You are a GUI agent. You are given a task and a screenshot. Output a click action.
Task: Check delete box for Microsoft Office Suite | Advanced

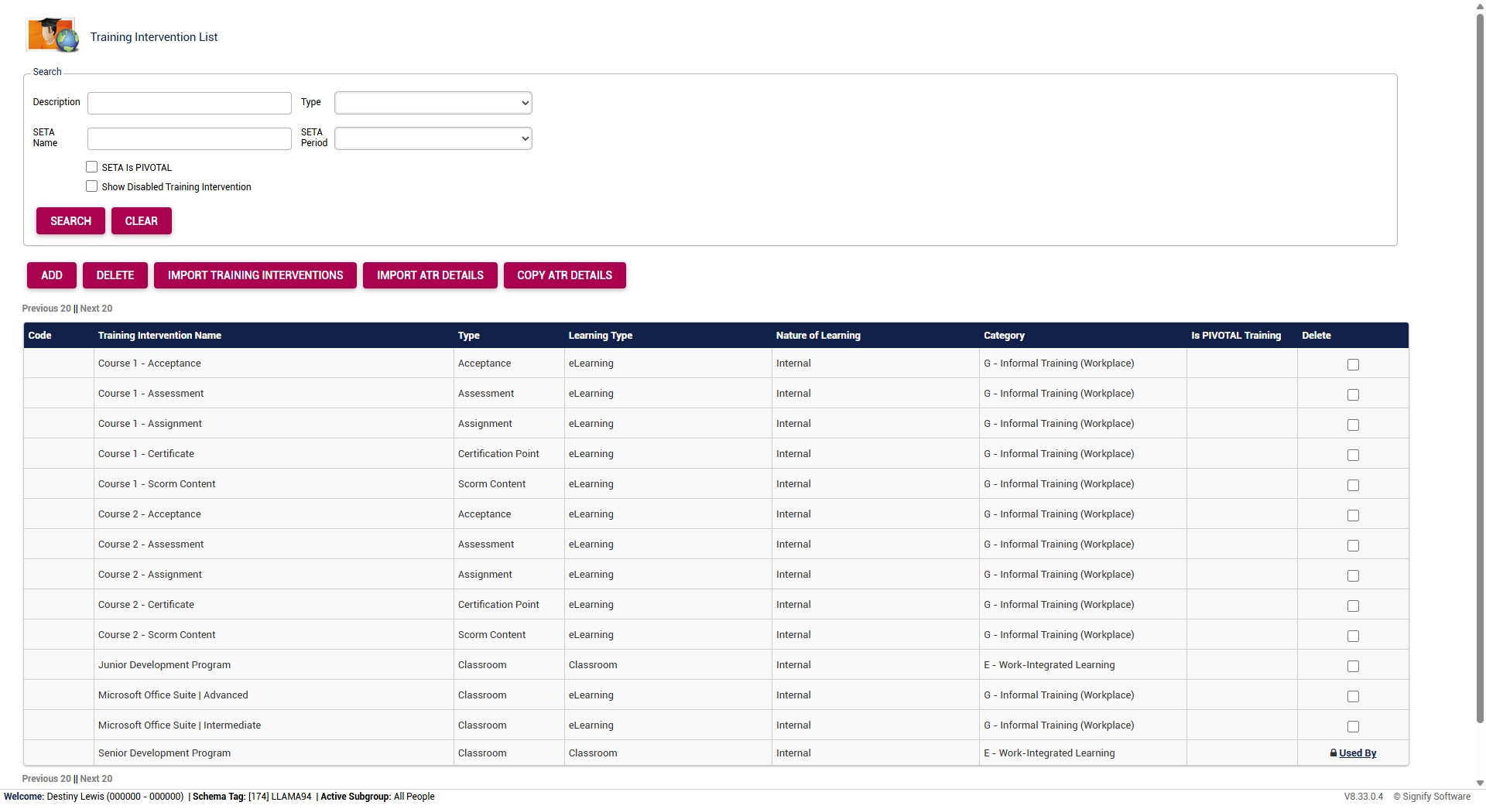[1353, 696]
